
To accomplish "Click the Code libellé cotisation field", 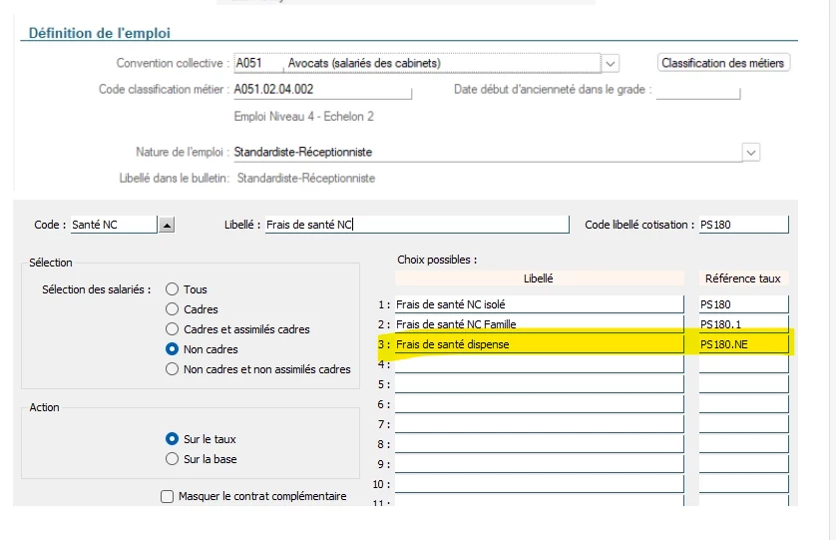I will pos(742,225).
